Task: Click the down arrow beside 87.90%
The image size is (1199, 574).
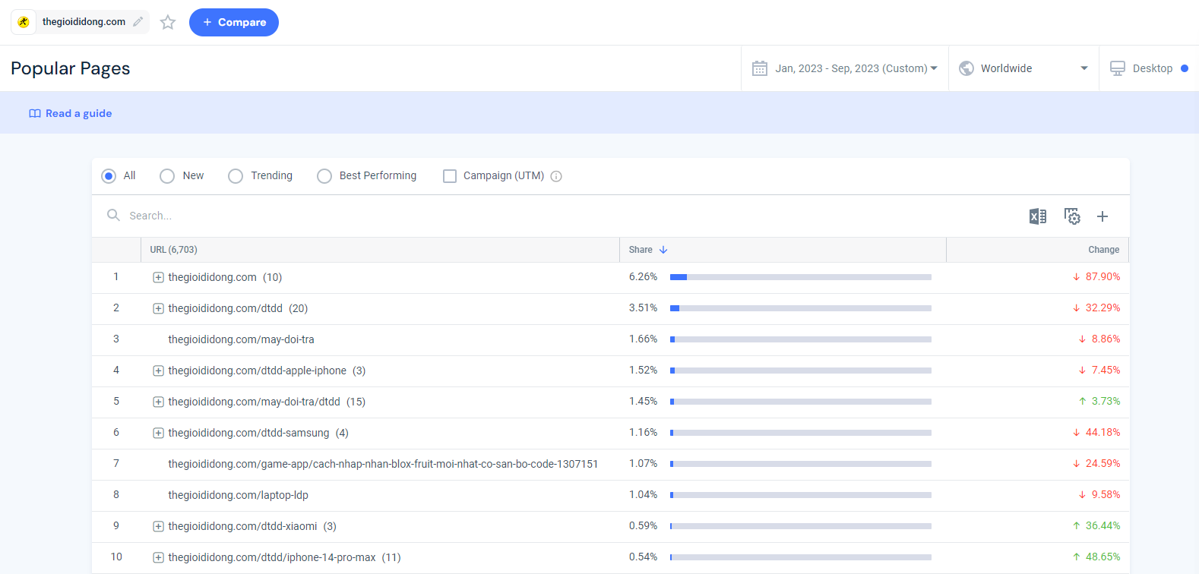Action: tap(1076, 277)
